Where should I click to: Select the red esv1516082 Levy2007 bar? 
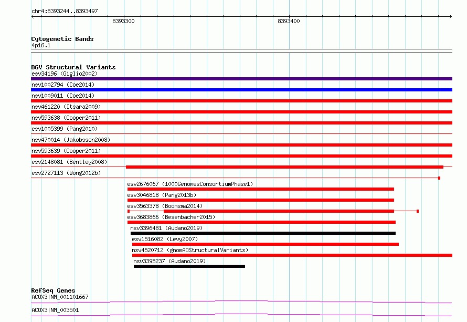point(266,244)
